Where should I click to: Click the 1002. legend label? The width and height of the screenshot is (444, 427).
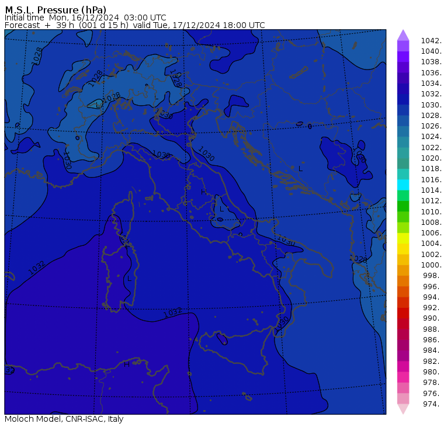[x=431, y=254]
